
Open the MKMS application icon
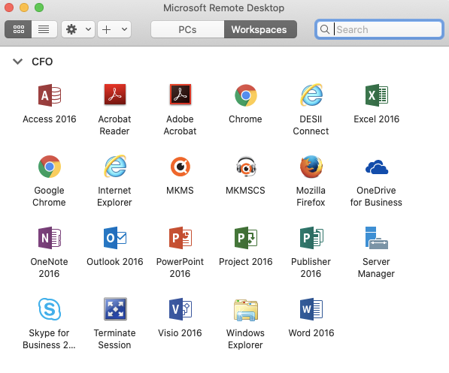point(181,167)
